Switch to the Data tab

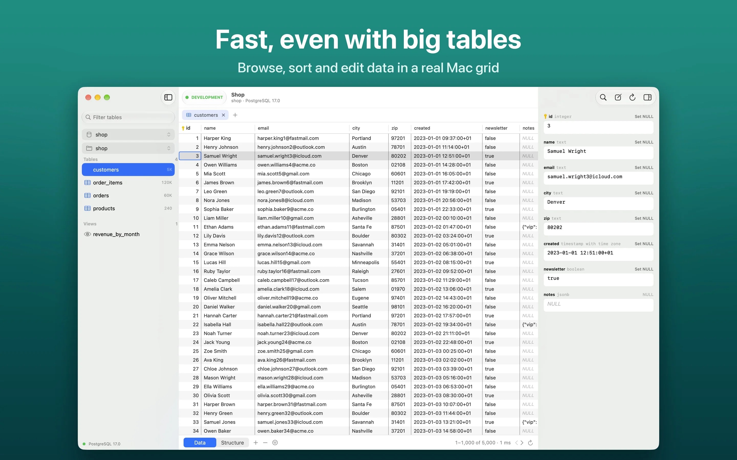pyautogui.click(x=200, y=443)
